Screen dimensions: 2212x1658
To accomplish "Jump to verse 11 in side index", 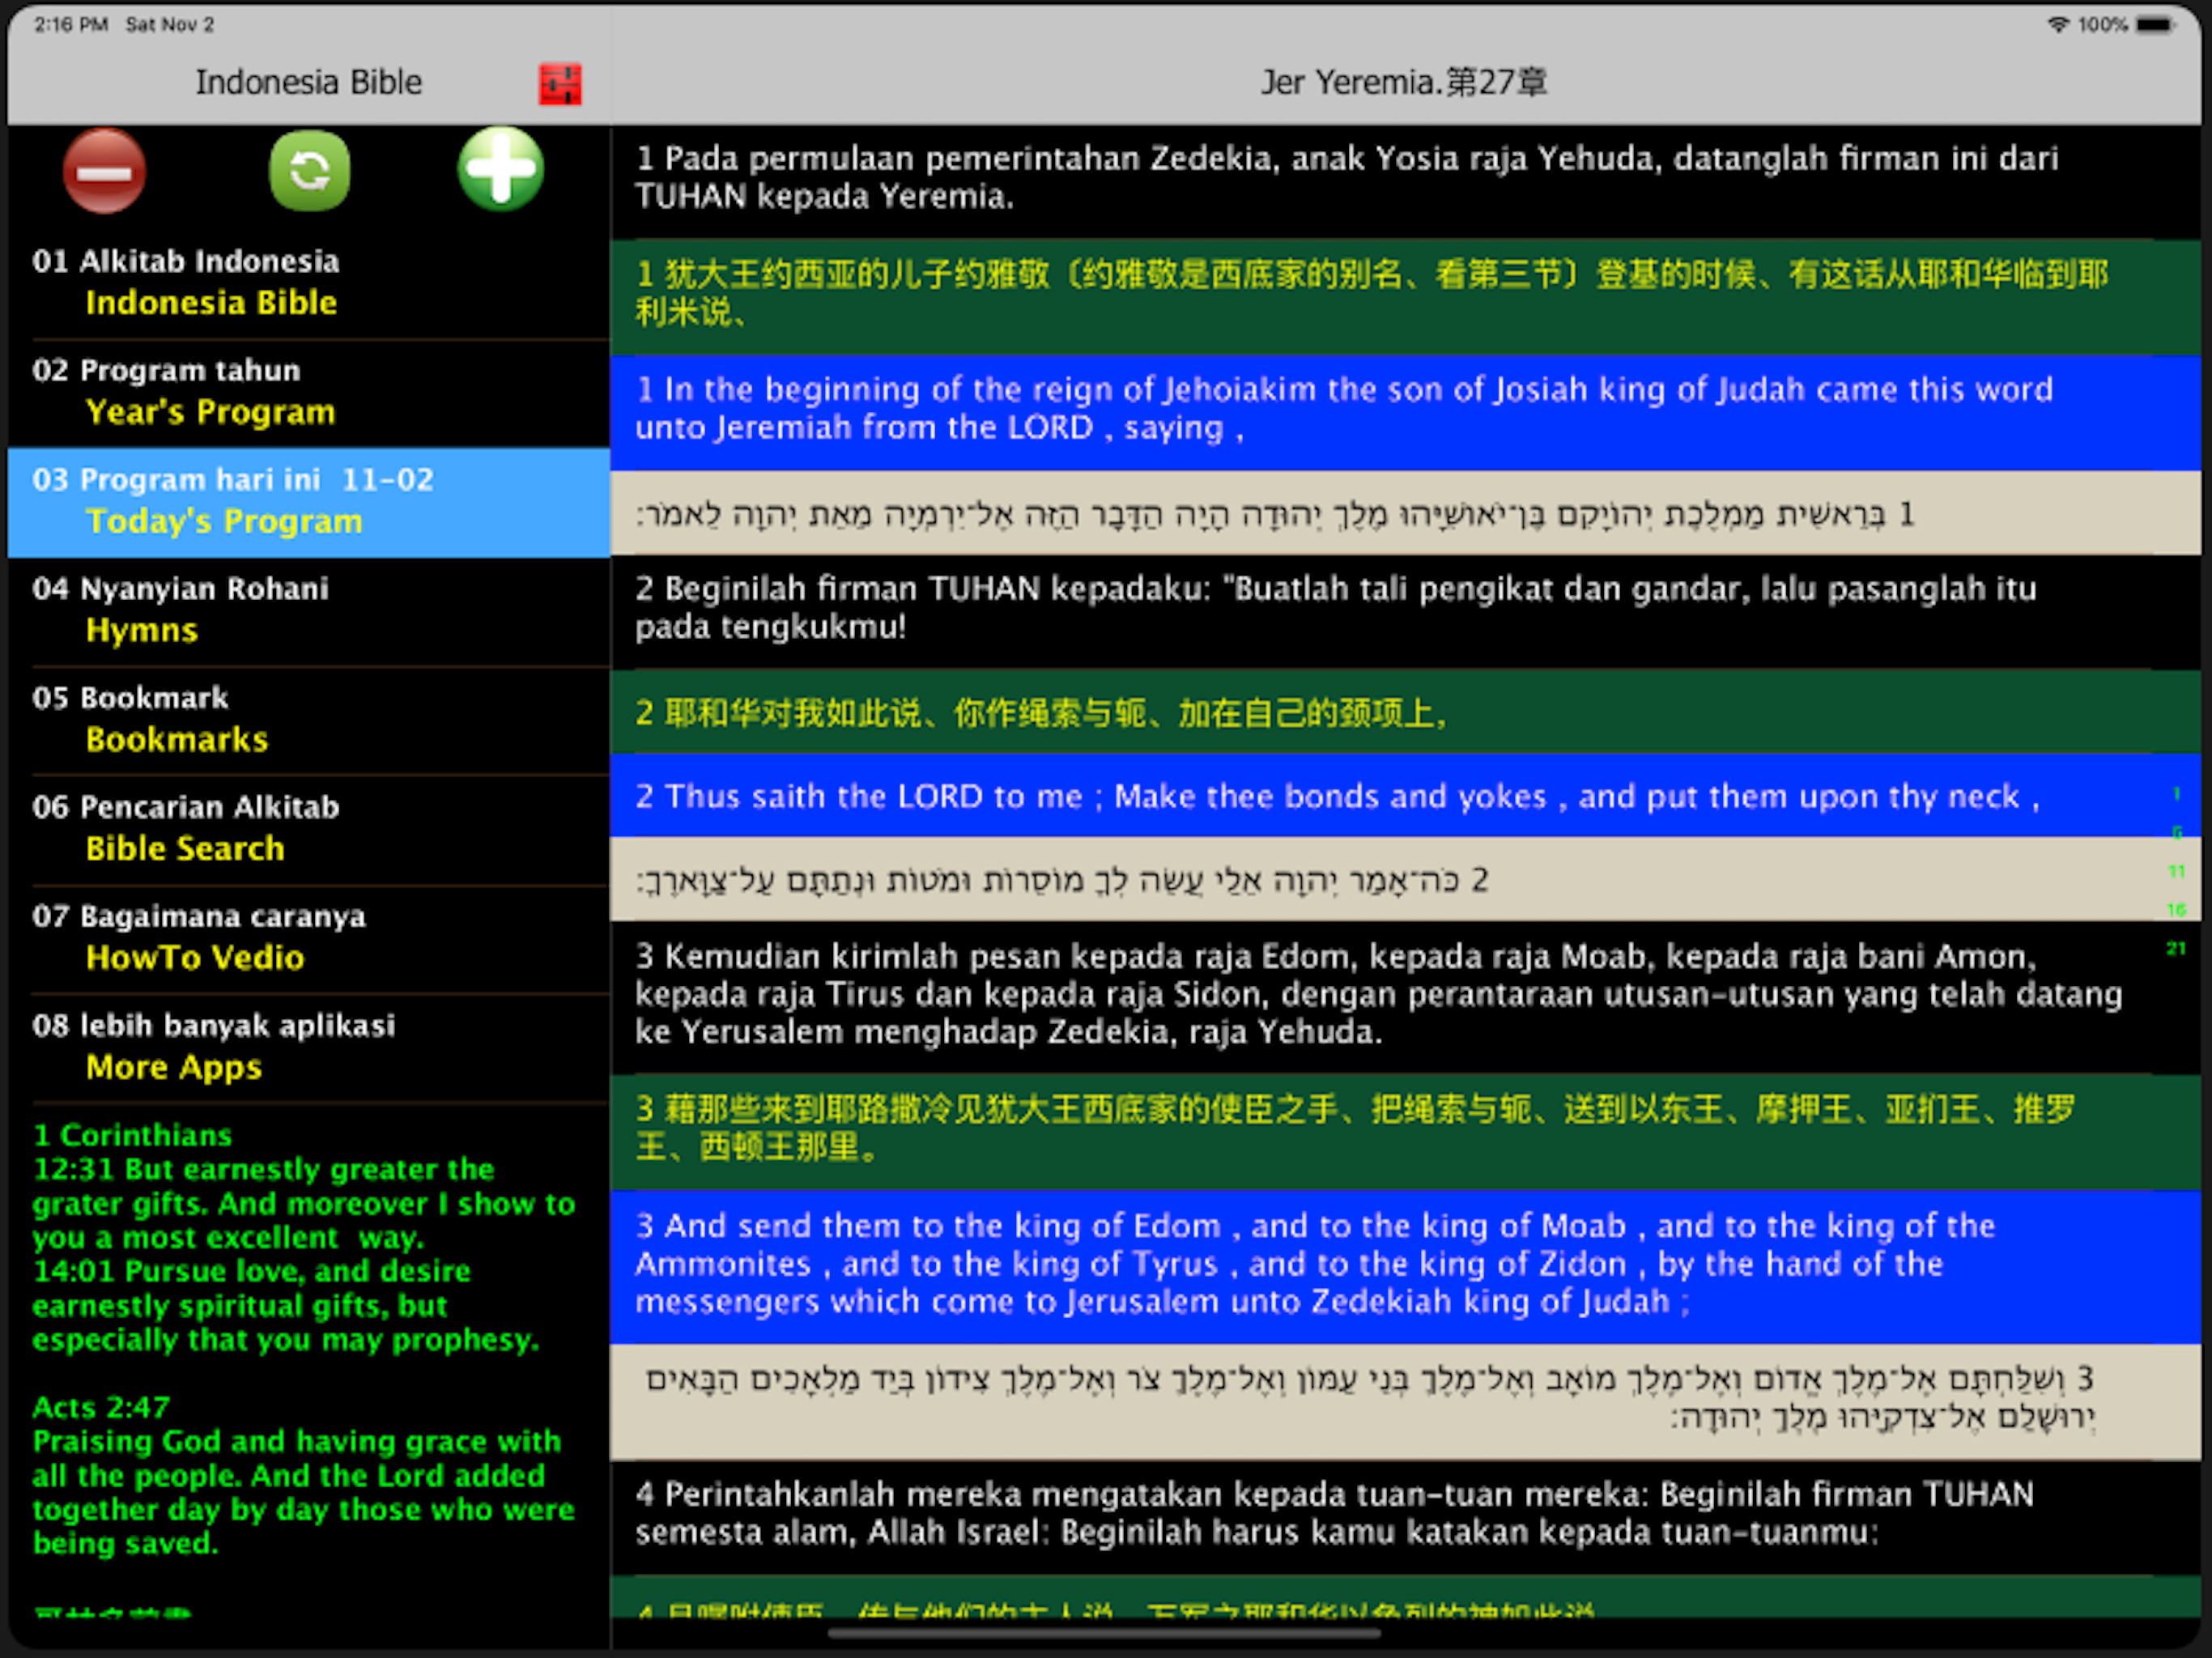I will 2176,871.
